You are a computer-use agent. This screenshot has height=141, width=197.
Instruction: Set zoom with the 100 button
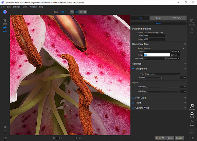(x=76, y=12)
